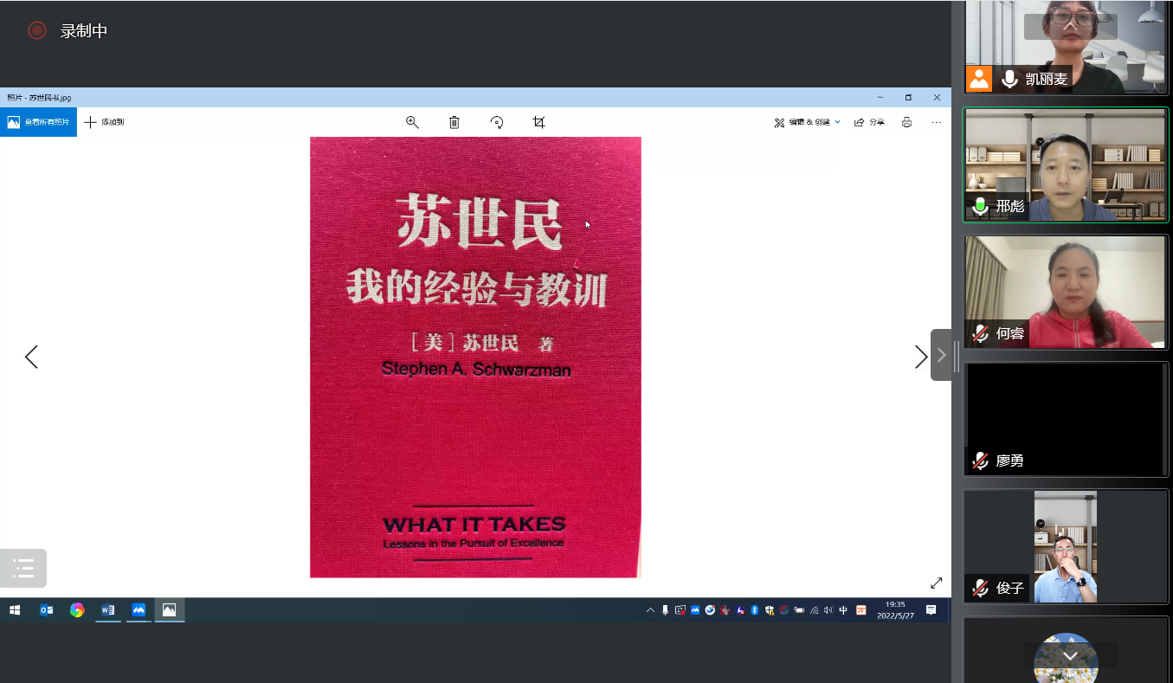Switch input language via 中 indicator
Image resolution: width=1173 pixels, height=683 pixels.
(843, 610)
